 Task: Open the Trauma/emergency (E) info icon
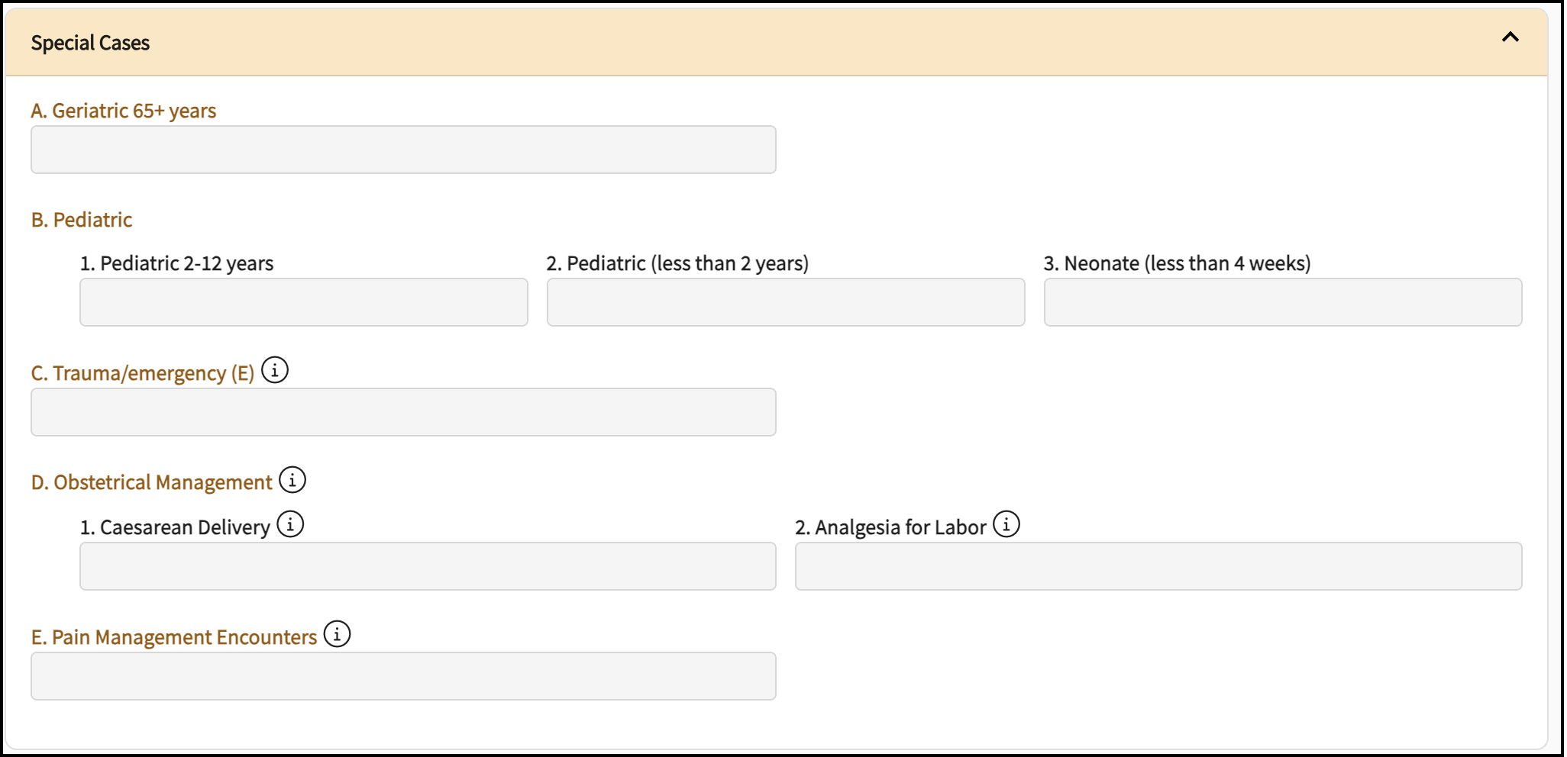point(275,371)
